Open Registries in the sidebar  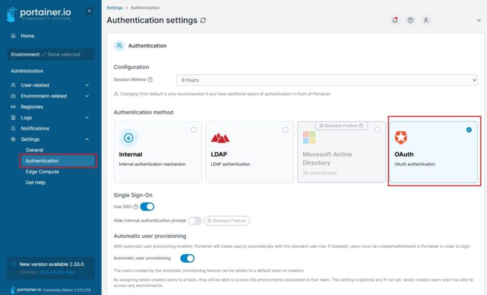(32, 106)
